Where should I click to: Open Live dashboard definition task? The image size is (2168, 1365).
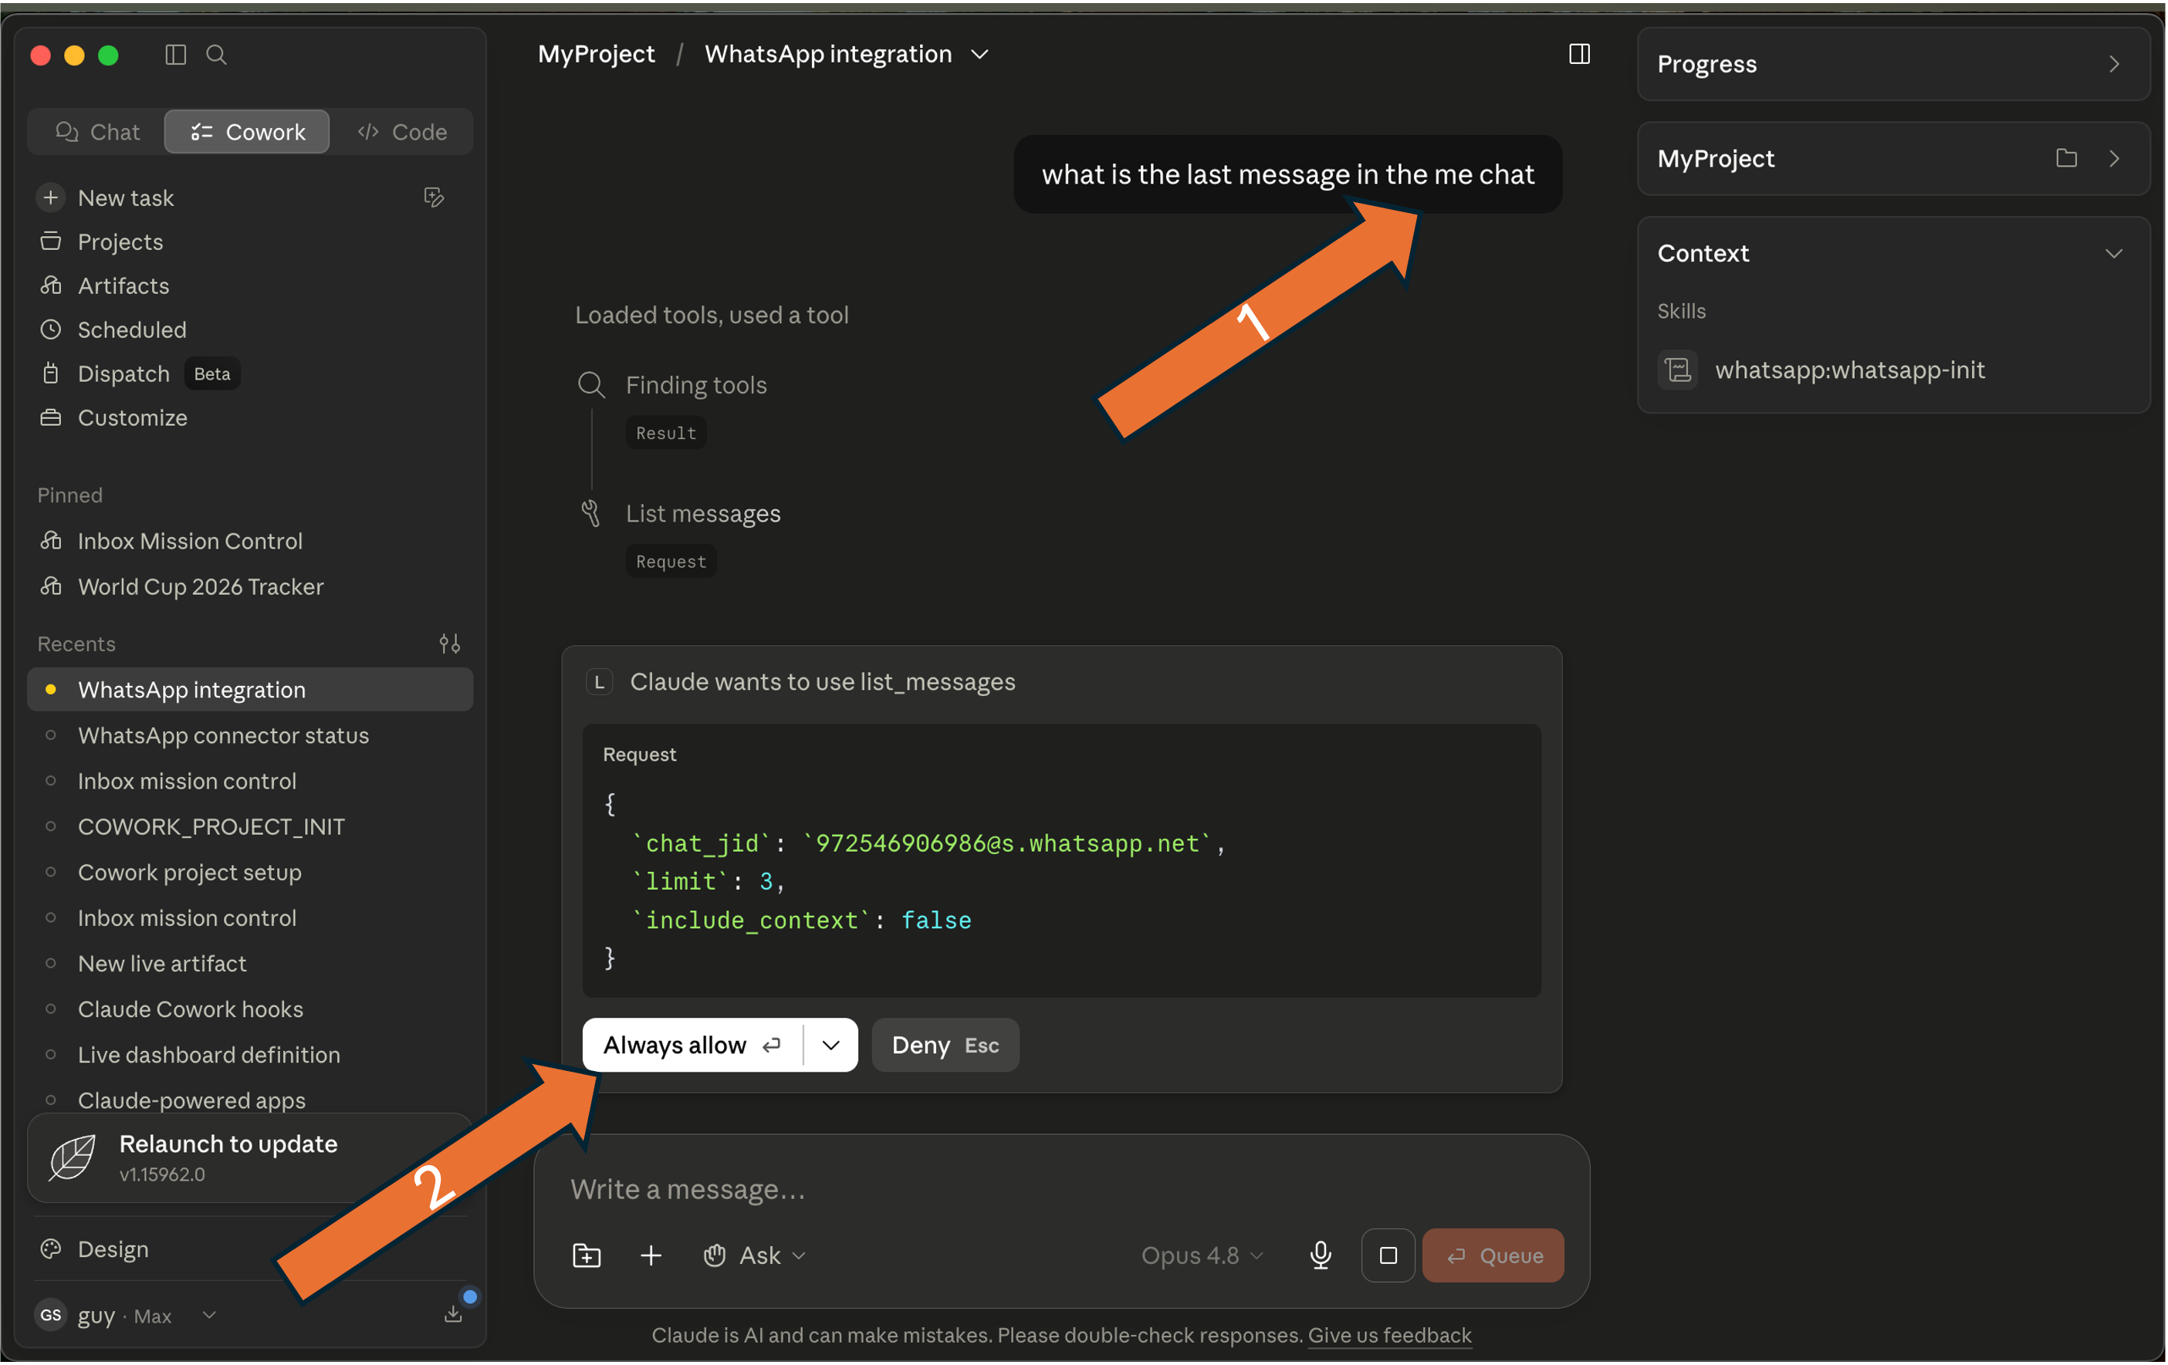click(209, 1054)
